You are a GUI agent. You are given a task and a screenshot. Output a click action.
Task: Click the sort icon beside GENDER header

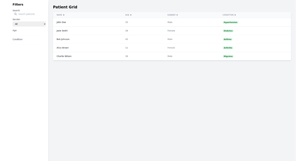coord(176,15)
